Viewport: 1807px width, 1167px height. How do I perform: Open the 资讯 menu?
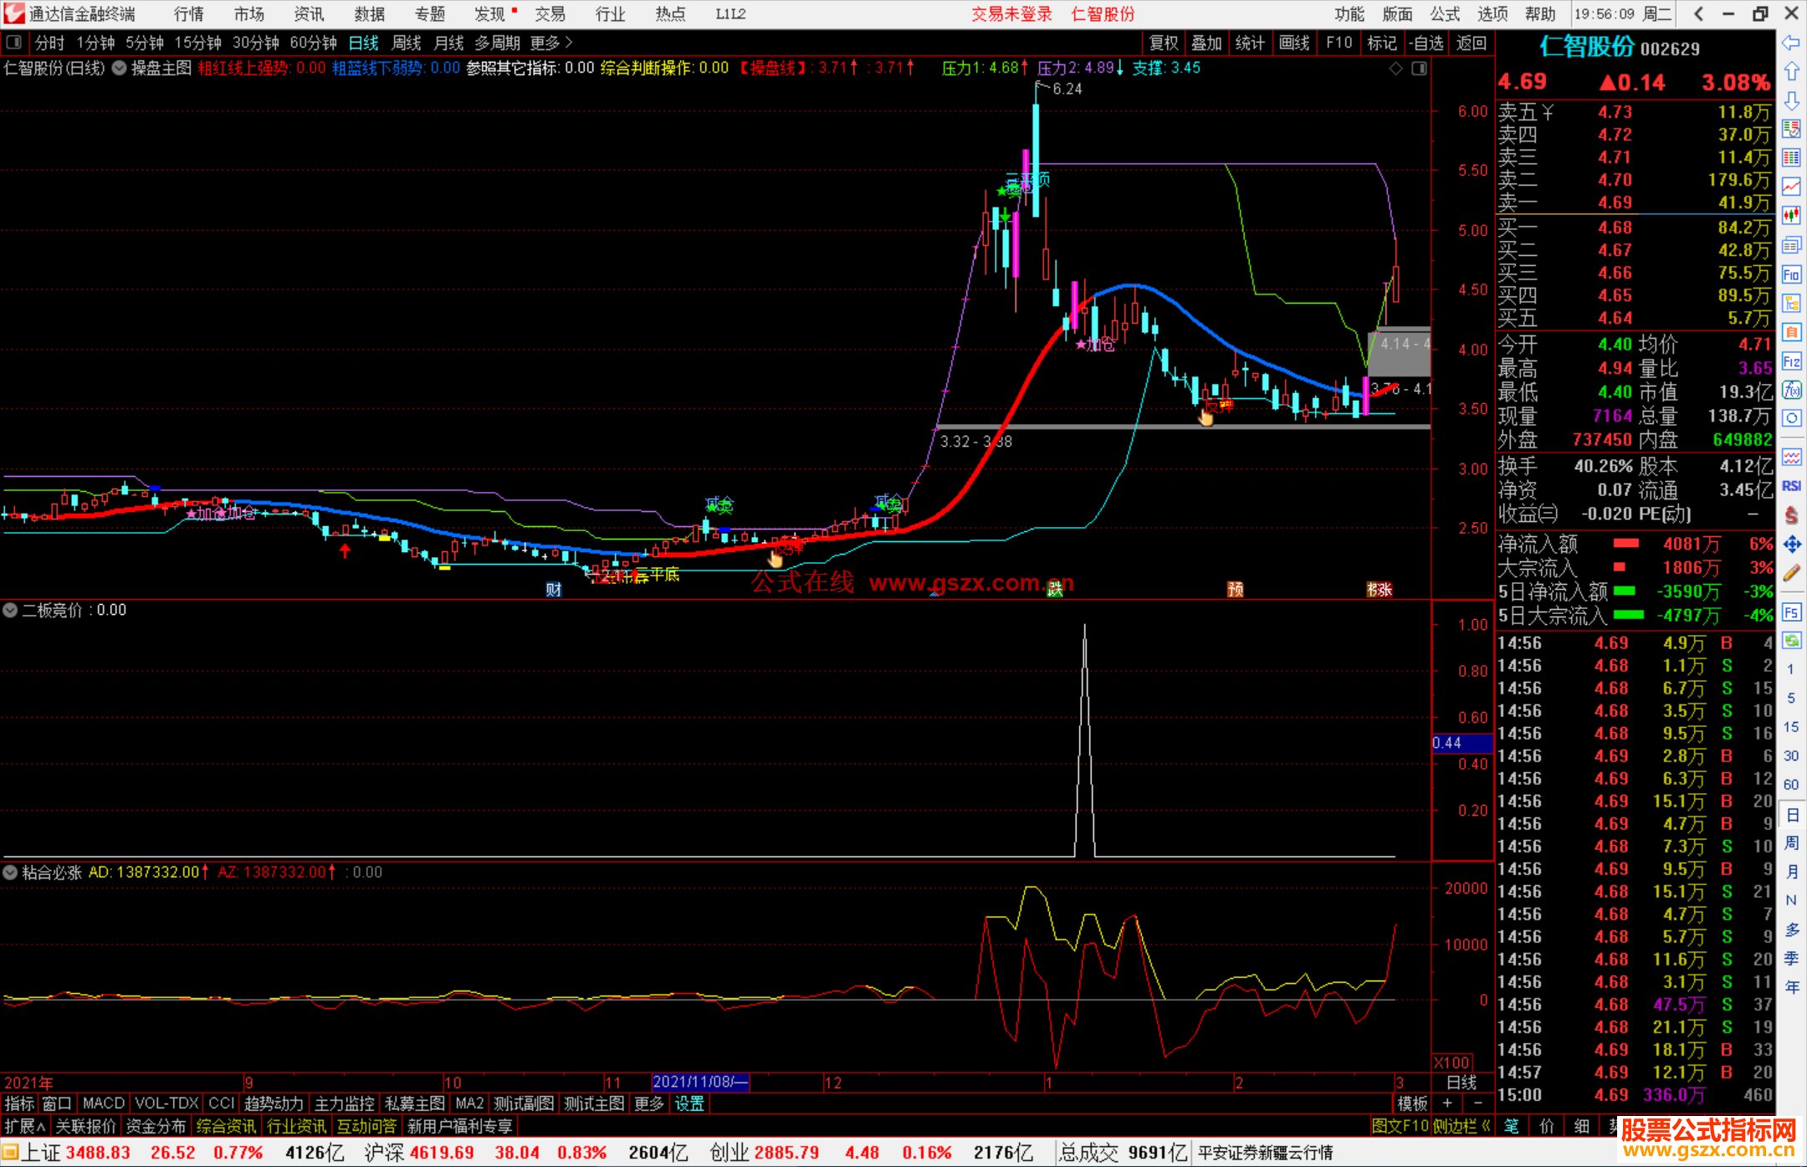[309, 14]
